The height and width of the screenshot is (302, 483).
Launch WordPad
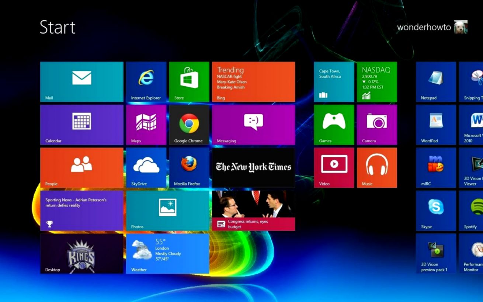point(435,124)
